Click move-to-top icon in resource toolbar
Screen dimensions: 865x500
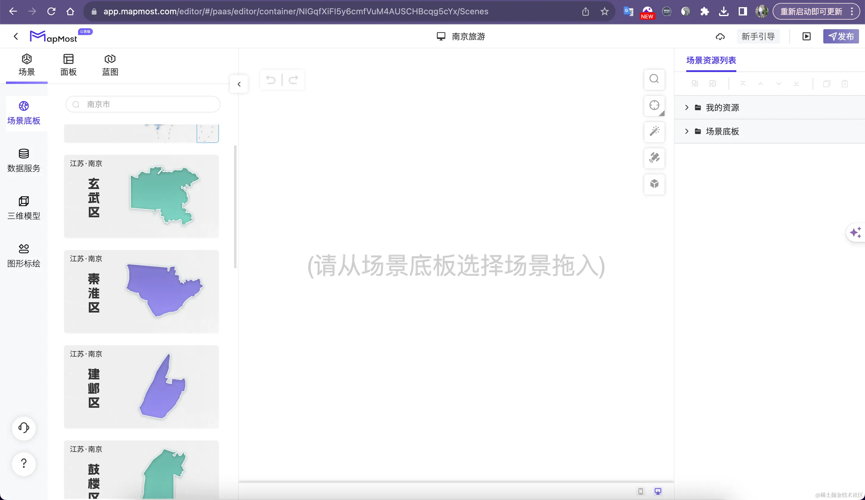[743, 84]
